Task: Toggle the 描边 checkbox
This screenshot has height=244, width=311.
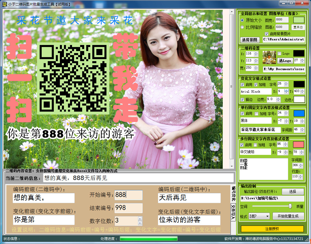Action: click(x=242, y=100)
